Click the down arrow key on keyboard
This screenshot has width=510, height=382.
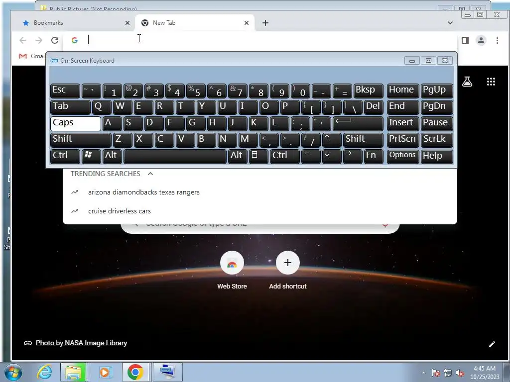click(331, 156)
